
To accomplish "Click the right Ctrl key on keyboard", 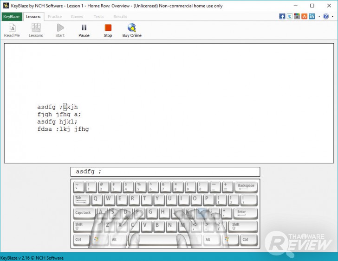I will pyautogui.click(x=249, y=240).
